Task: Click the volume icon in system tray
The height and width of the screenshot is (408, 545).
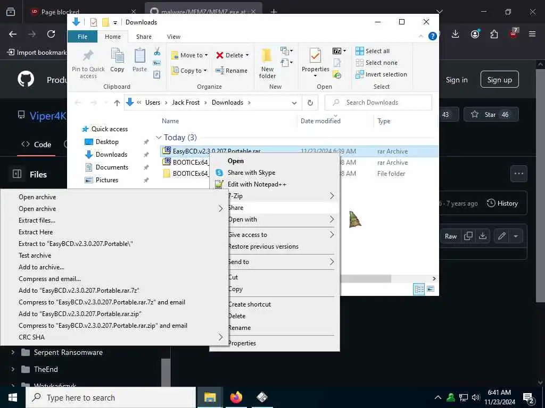Action: (x=476, y=397)
